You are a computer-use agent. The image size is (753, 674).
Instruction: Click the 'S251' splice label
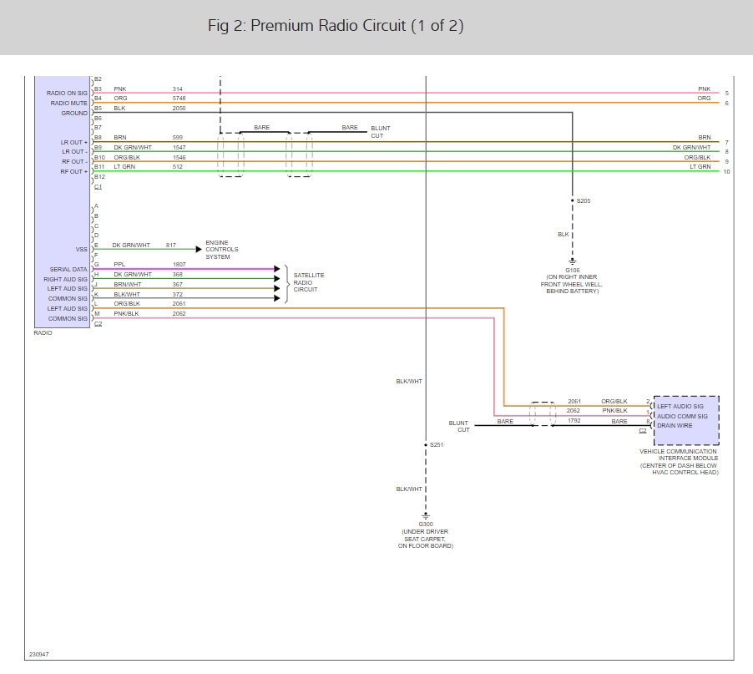pos(437,445)
